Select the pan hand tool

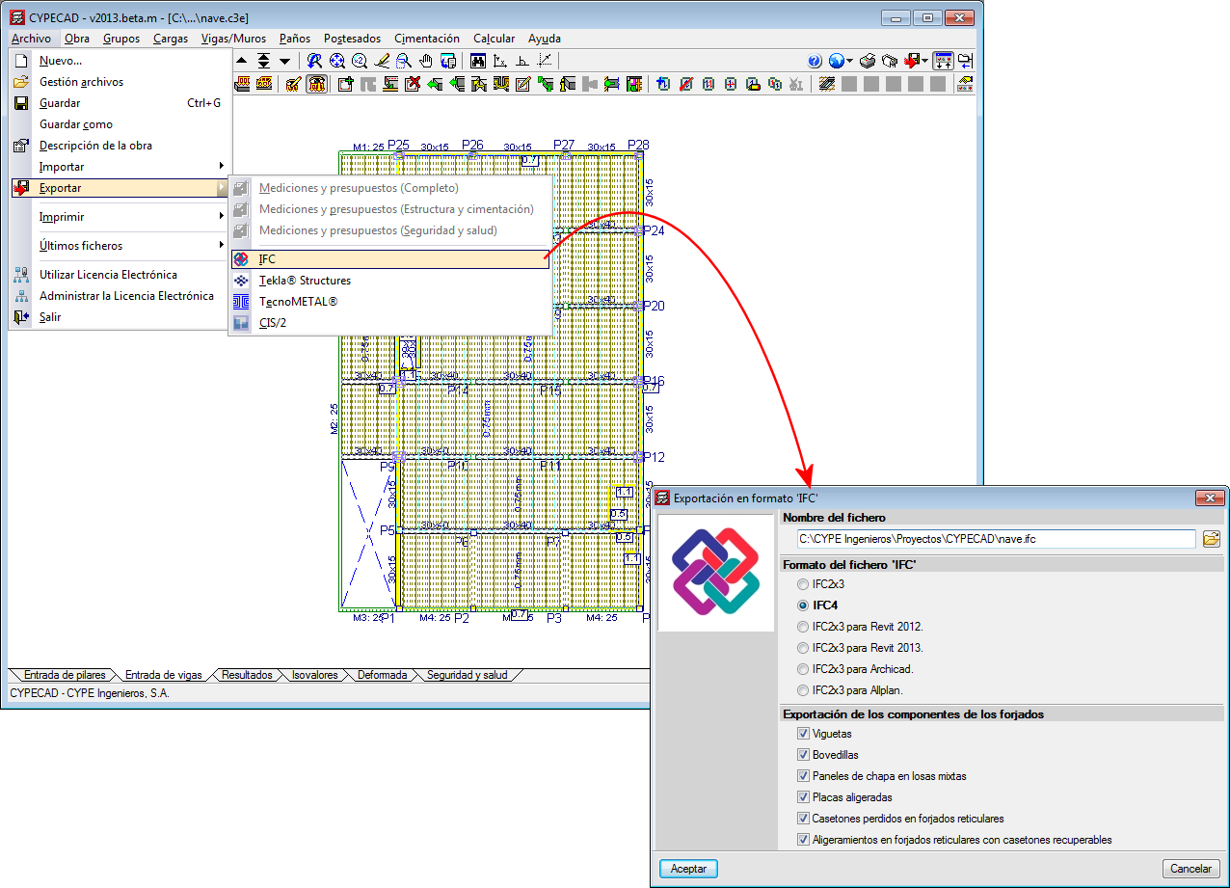point(425,61)
